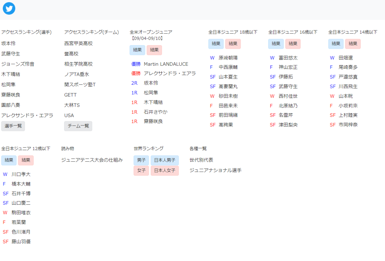The image size is (385, 261).
Task: Open blue 結果 under 全日本ジュニア 12歳以下
Action: (x=9, y=160)
